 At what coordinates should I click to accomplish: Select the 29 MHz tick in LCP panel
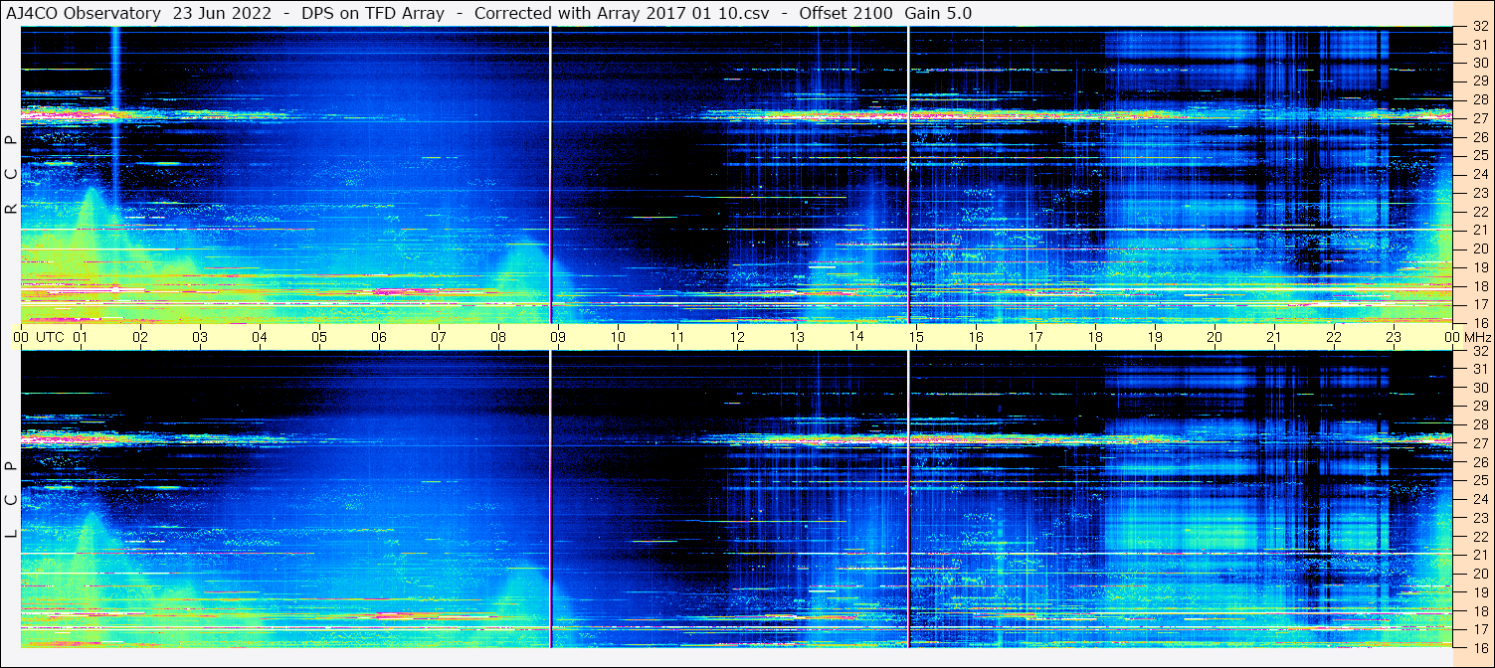pyautogui.click(x=1479, y=406)
